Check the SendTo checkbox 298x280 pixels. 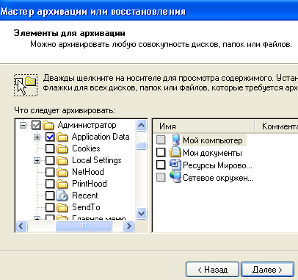(x=50, y=207)
